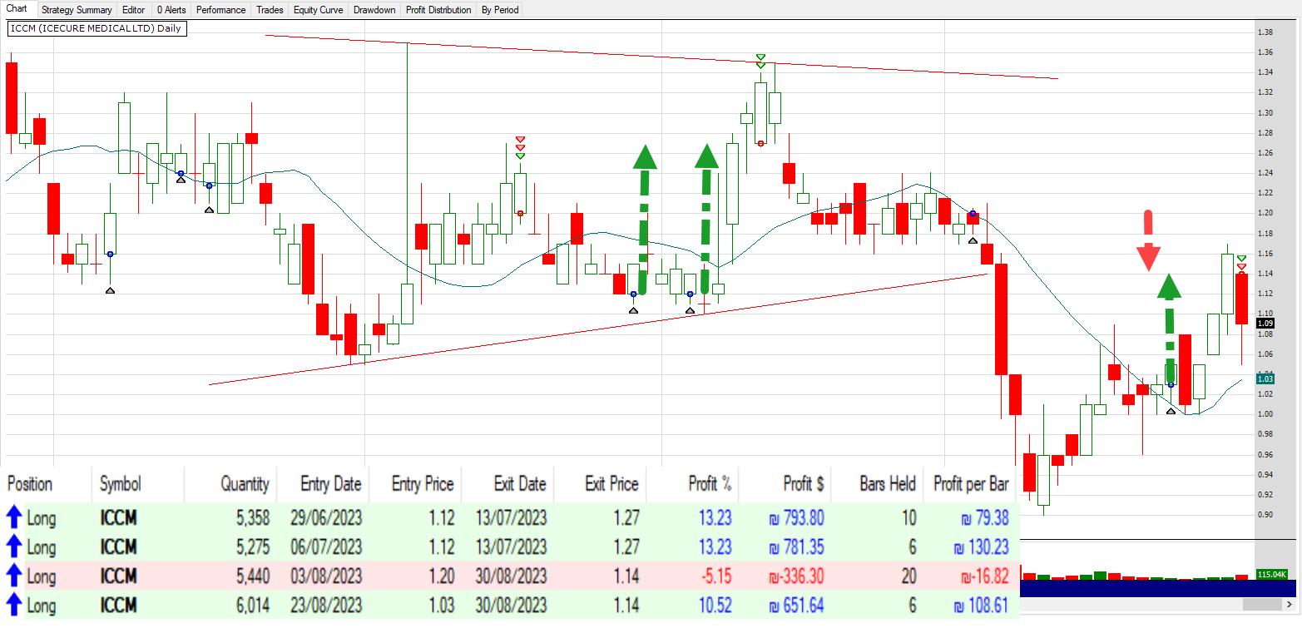
Task: Select the quantity cell 5,440
Action: 253,576
